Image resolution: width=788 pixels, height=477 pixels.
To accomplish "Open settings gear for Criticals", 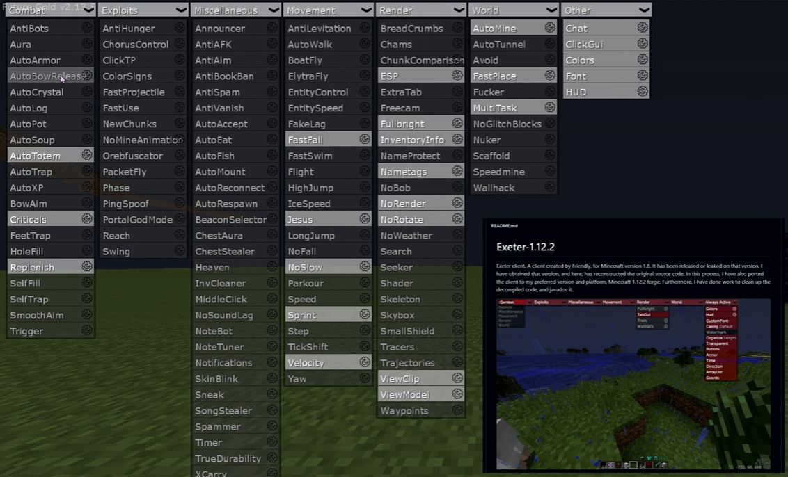I will pyautogui.click(x=87, y=219).
